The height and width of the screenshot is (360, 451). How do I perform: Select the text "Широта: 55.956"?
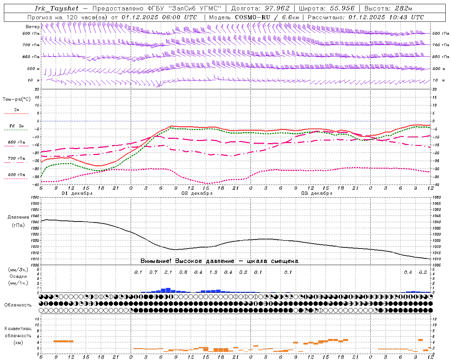click(x=327, y=8)
